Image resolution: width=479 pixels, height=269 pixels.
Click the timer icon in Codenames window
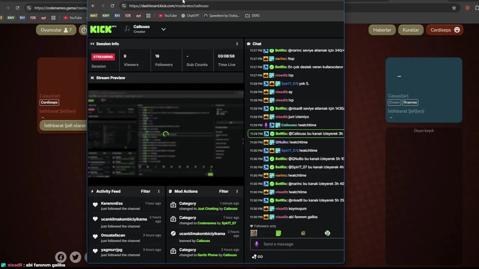tap(83, 30)
